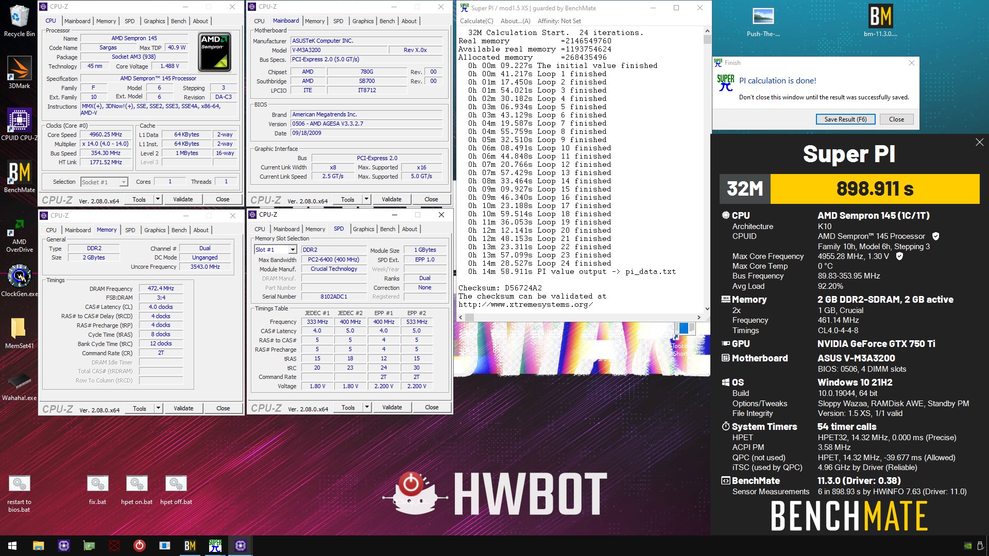Open the Push-The-... image file icon
The height and width of the screenshot is (556, 989).
(x=763, y=22)
